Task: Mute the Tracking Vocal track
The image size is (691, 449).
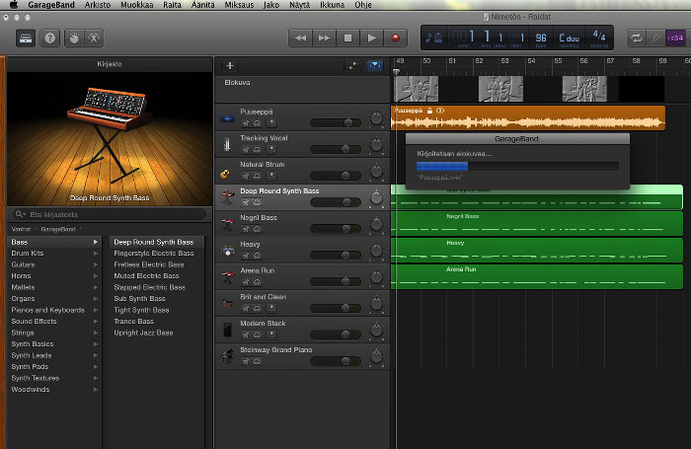Action: 246,150
